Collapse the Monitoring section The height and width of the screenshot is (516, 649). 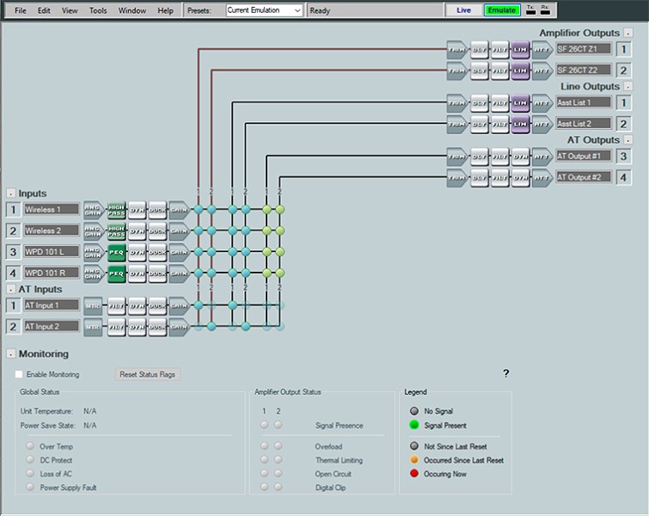[10, 353]
